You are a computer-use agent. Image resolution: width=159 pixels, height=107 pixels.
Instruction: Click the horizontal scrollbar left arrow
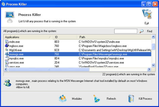coord(6,69)
